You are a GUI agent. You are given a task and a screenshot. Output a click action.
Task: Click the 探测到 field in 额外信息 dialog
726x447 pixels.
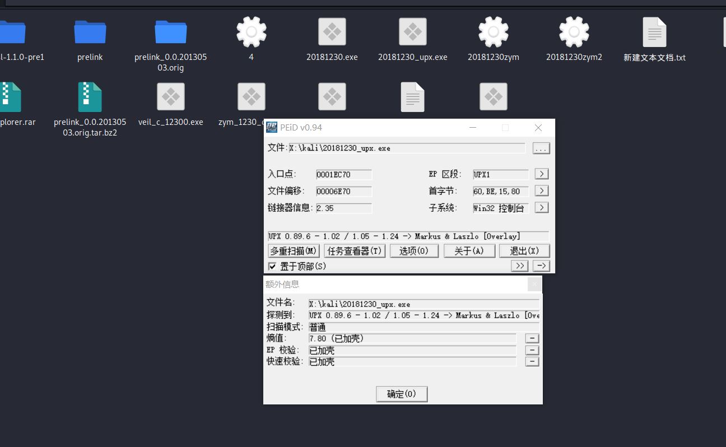424,315
